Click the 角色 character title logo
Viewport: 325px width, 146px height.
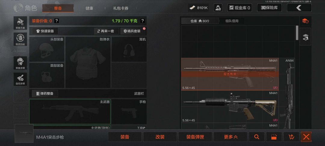click(x=25, y=8)
